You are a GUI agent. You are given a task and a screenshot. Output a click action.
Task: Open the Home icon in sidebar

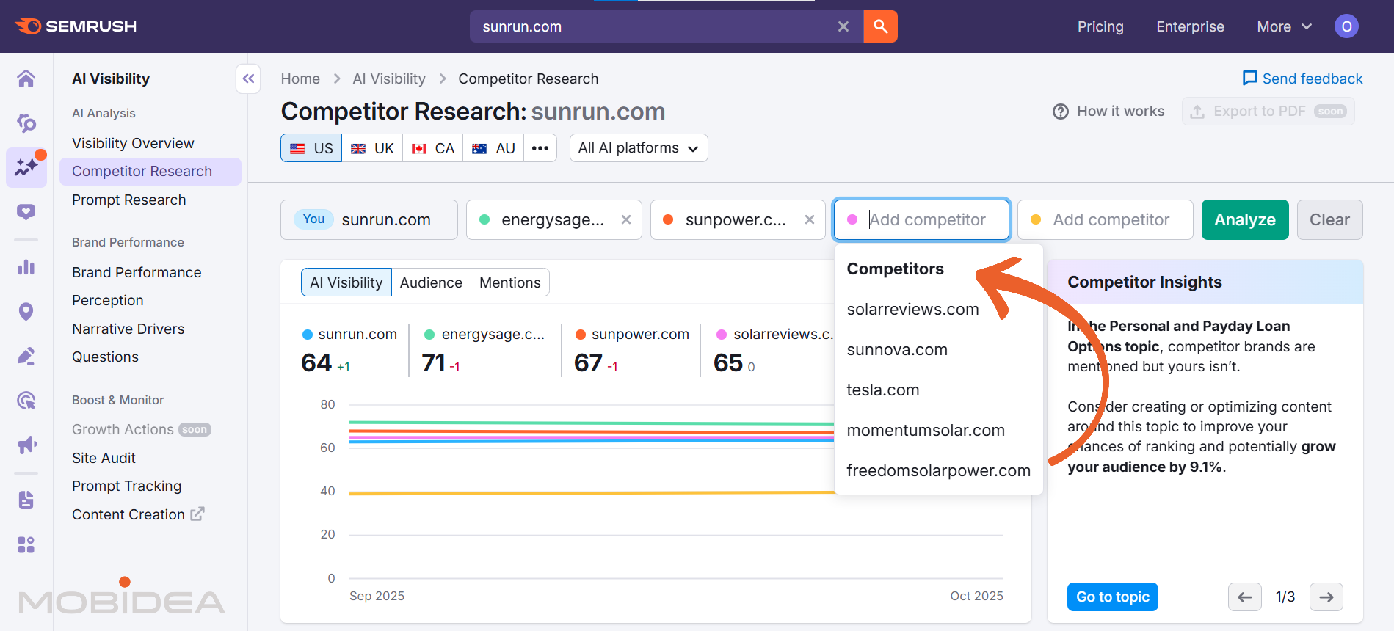tap(26, 79)
